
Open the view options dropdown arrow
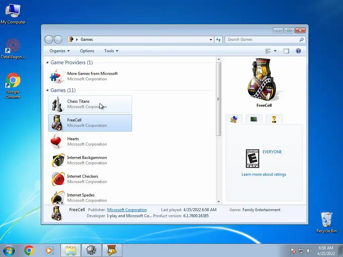click(275, 51)
